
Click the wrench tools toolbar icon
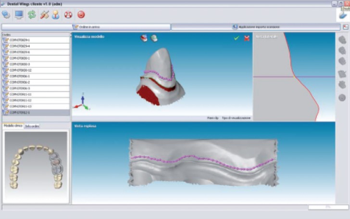[44, 14]
